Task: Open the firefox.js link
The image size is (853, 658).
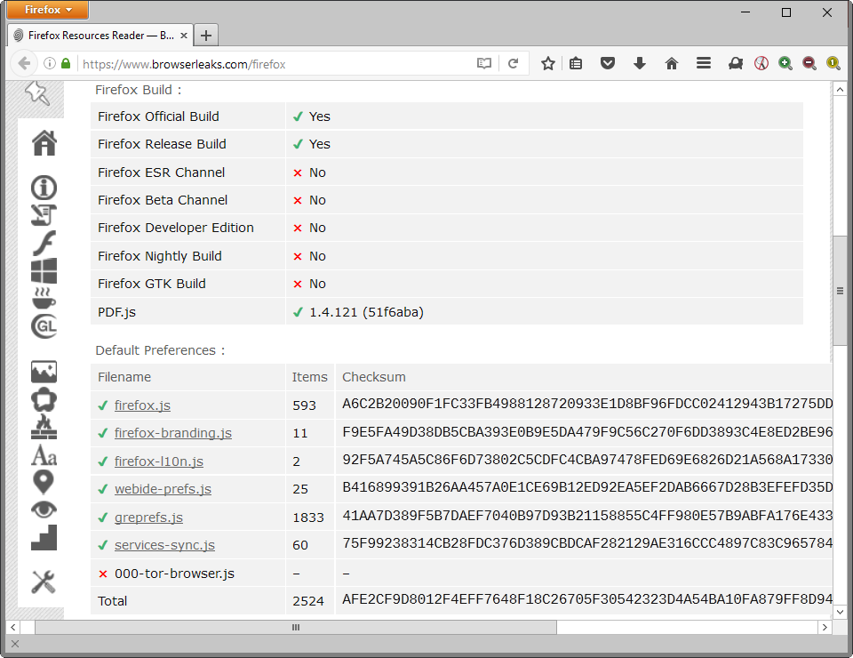Action: [x=142, y=405]
